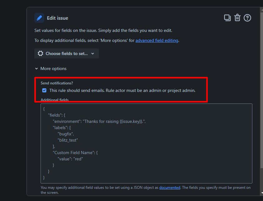
Task: Click the "Custom Field Name" line
Action: pos(75,153)
